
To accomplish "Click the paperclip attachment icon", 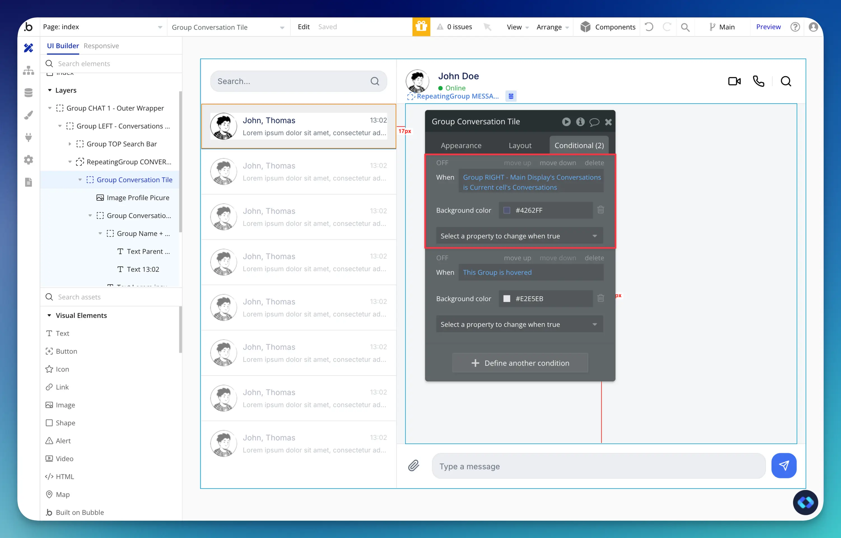I will coord(413,466).
